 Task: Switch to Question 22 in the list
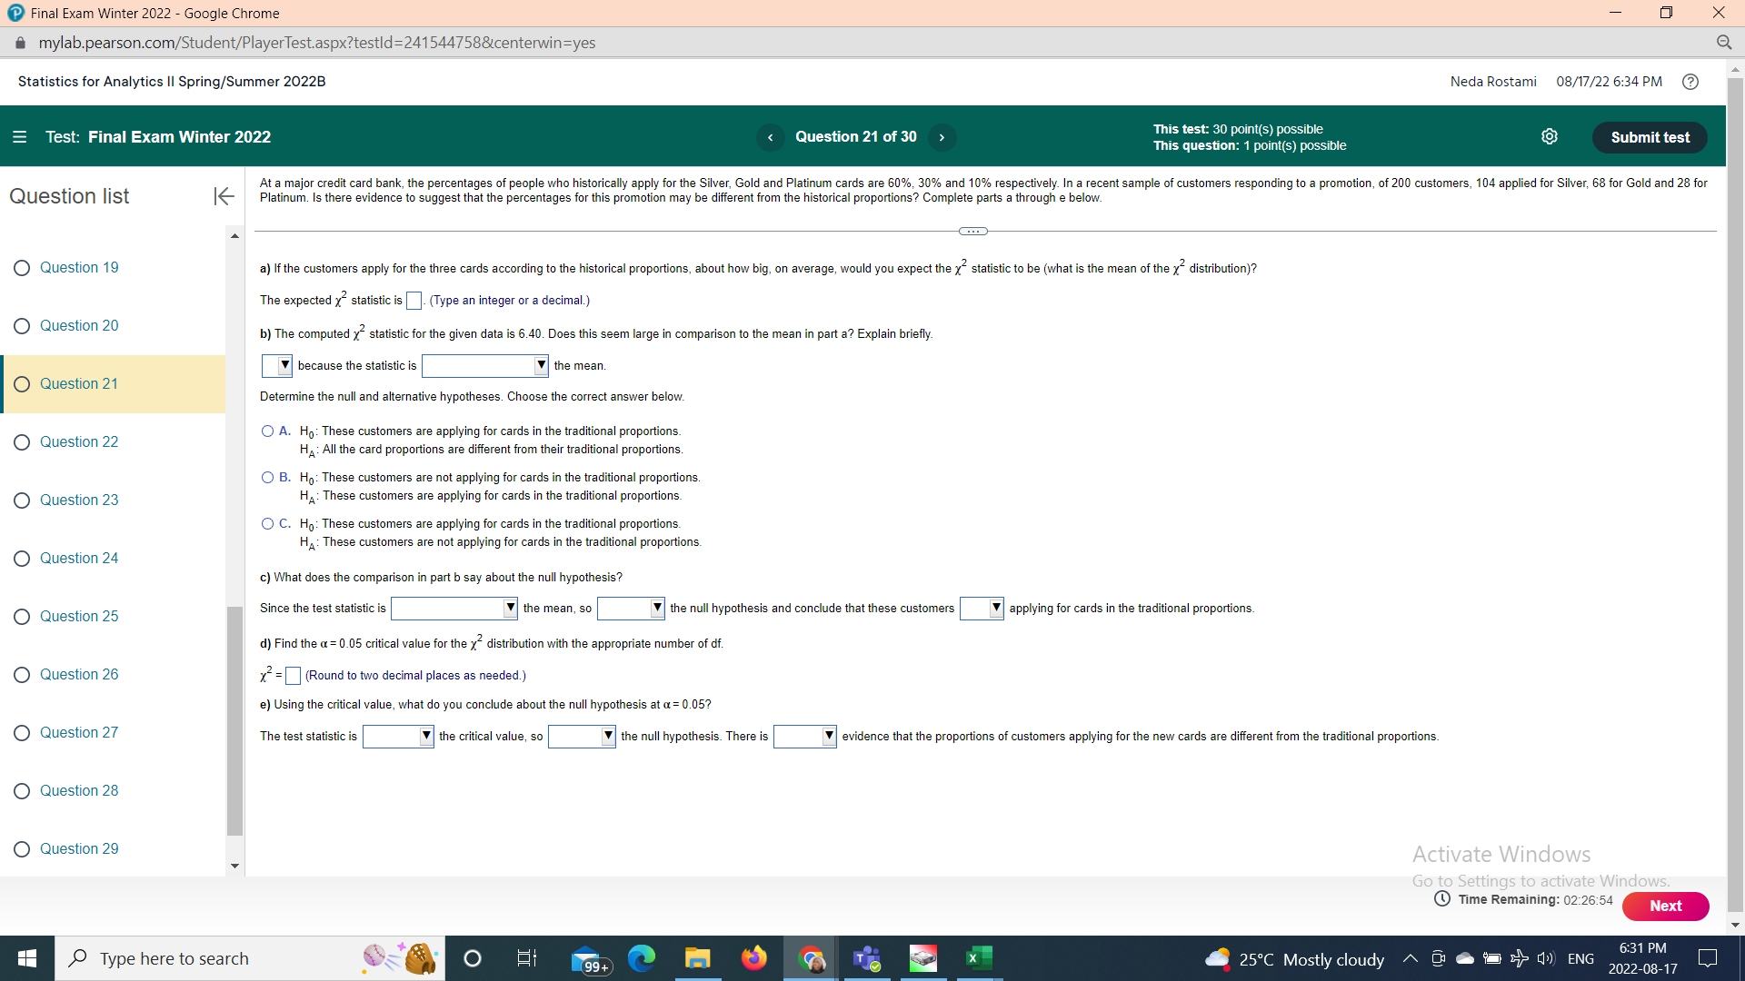point(79,441)
